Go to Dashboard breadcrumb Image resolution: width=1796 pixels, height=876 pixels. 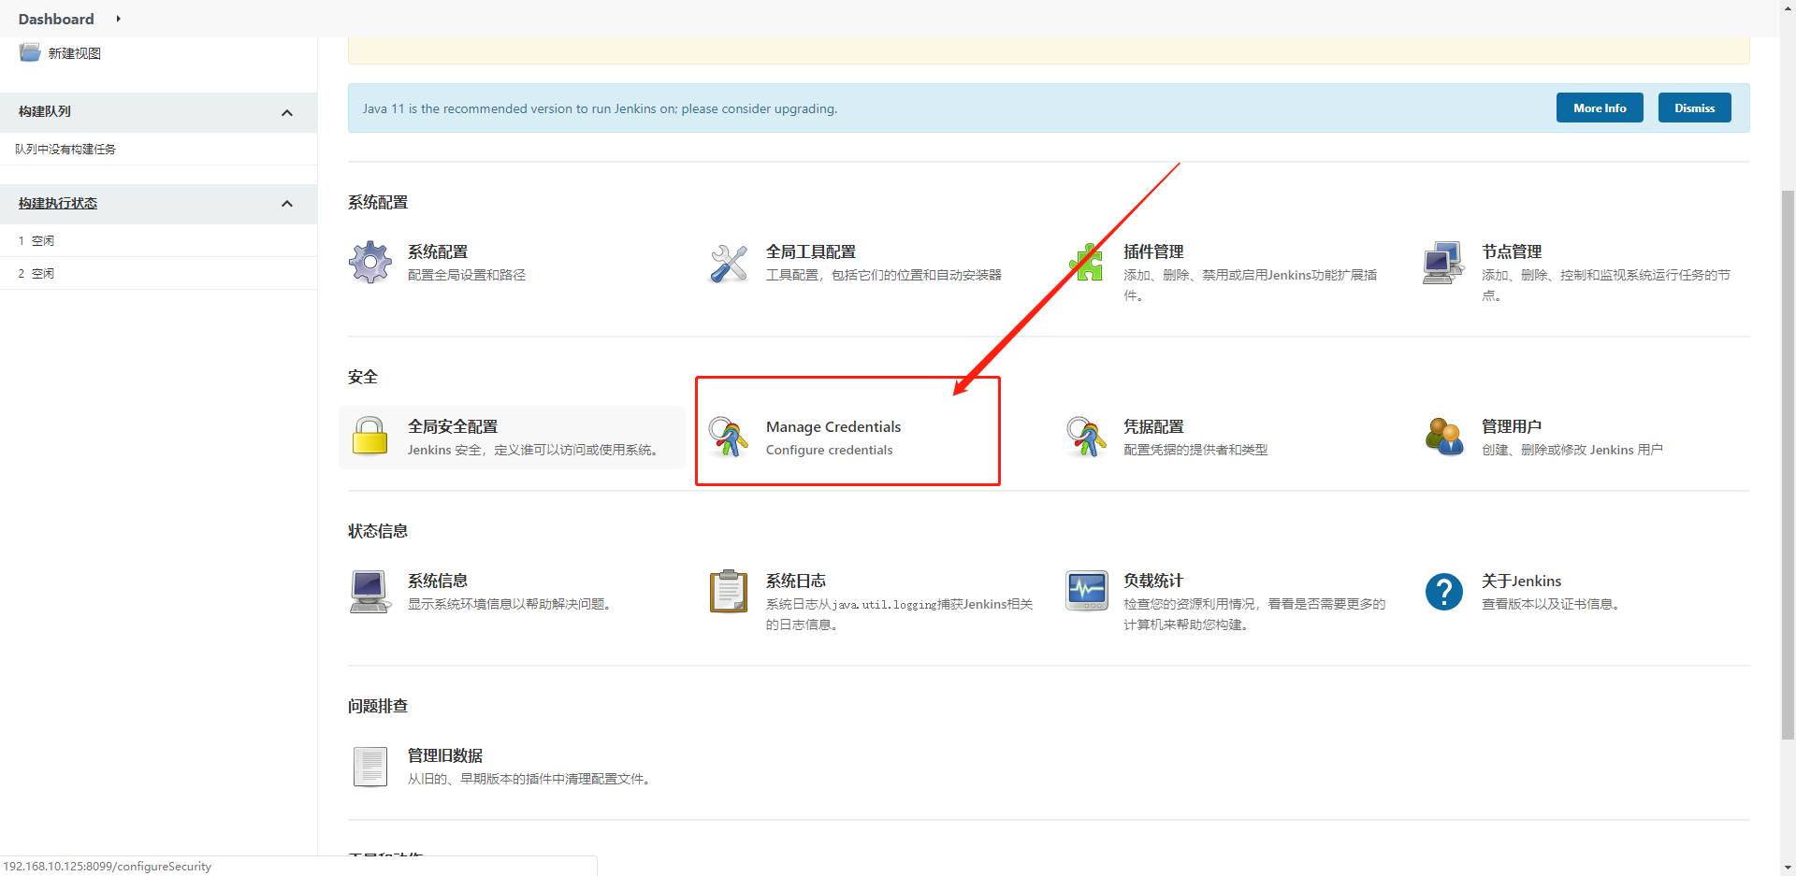pos(56,19)
